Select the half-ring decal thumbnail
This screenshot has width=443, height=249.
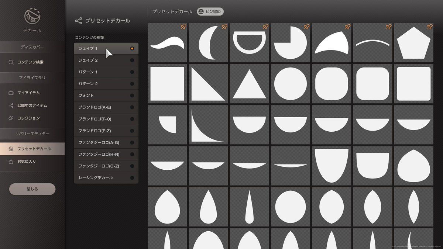250,43
